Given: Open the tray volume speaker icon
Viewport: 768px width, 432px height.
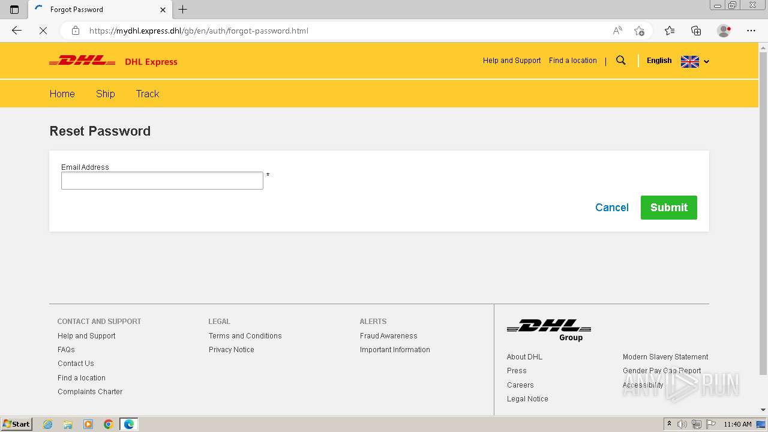Looking at the screenshot, I should pos(682,424).
